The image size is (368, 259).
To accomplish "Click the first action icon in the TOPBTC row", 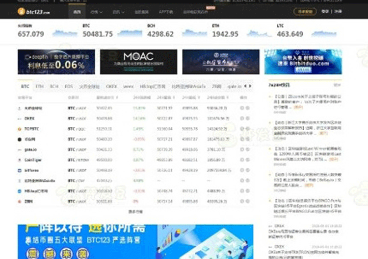I will click(242, 129).
